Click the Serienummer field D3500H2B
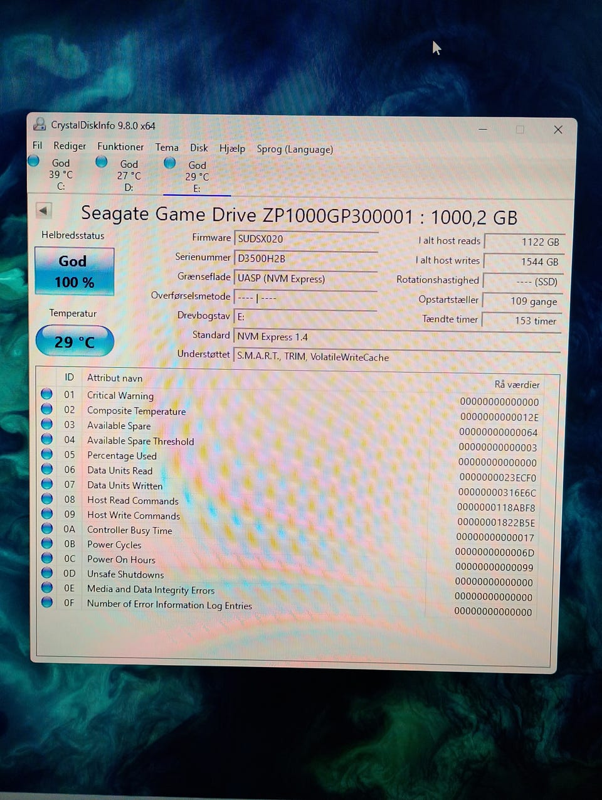 tap(305, 258)
